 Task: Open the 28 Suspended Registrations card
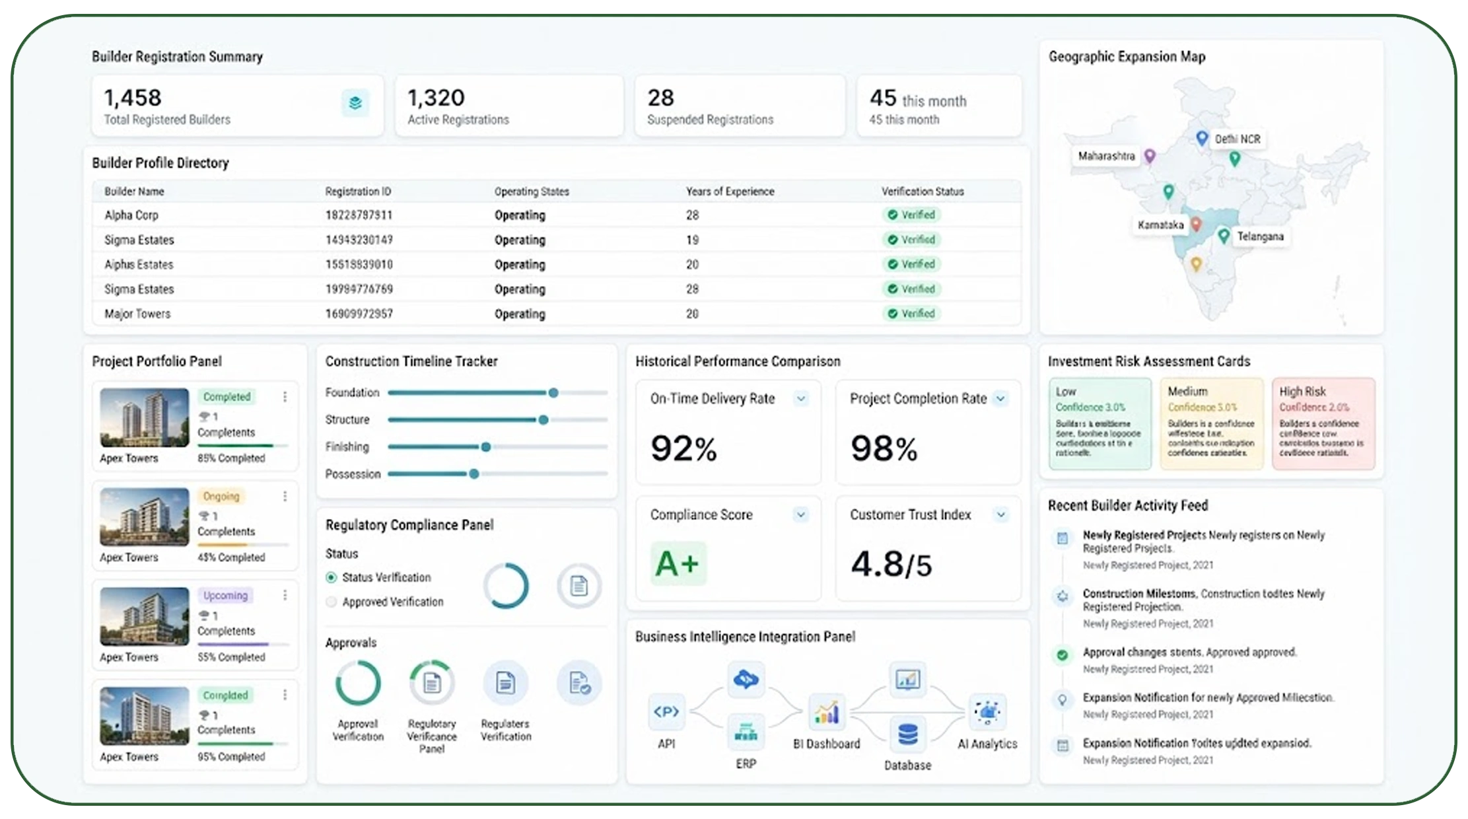coord(740,106)
